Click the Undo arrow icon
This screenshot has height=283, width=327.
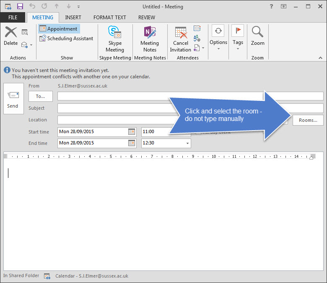point(32,6)
